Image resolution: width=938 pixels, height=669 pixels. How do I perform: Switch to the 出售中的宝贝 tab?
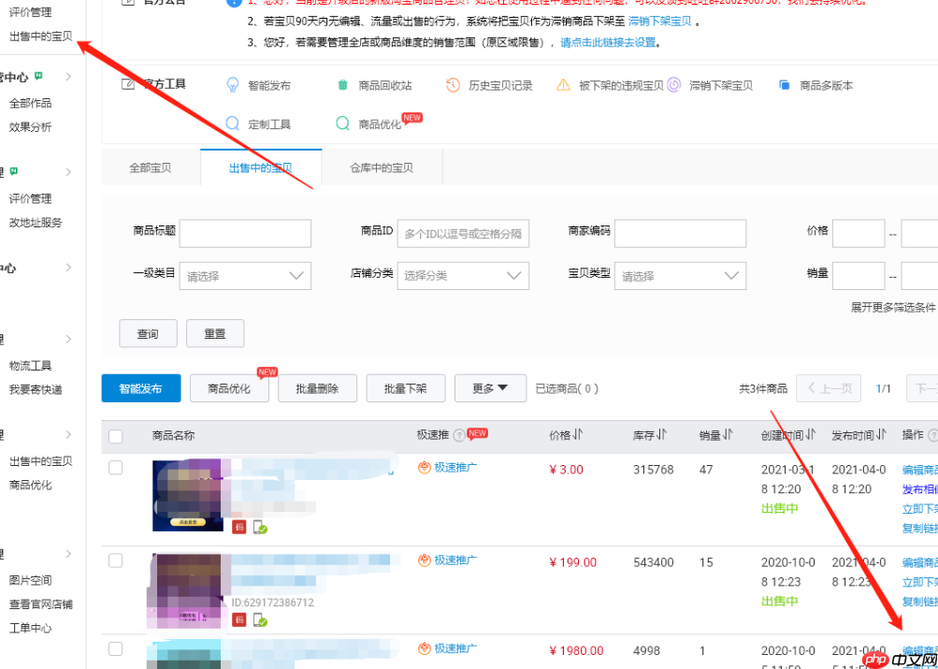(261, 167)
